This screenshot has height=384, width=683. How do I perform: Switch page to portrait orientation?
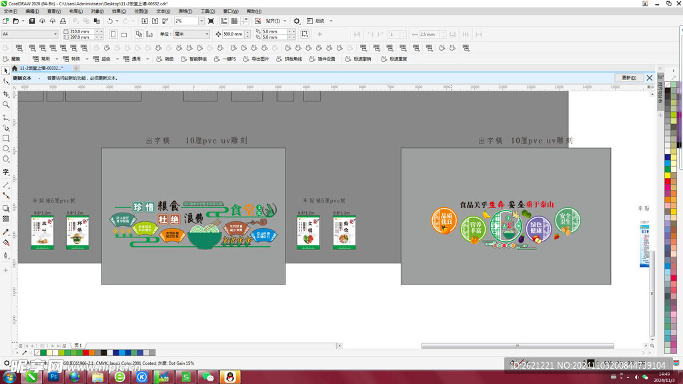click(x=113, y=34)
